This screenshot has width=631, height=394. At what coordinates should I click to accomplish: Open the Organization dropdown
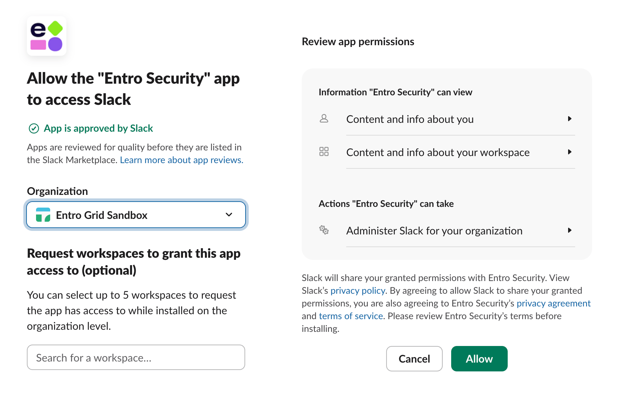pyautogui.click(x=136, y=215)
